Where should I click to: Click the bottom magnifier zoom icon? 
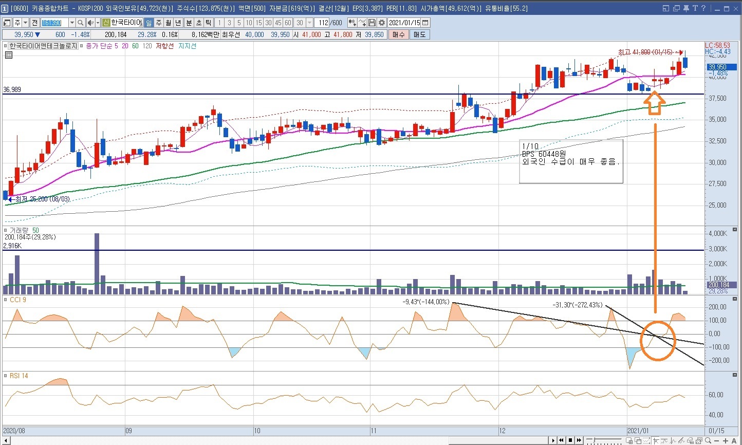coord(709,440)
